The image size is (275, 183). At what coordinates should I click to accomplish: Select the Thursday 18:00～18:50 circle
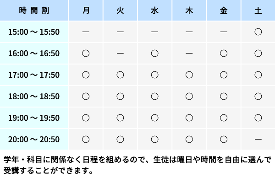pyautogui.click(x=189, y=97)
